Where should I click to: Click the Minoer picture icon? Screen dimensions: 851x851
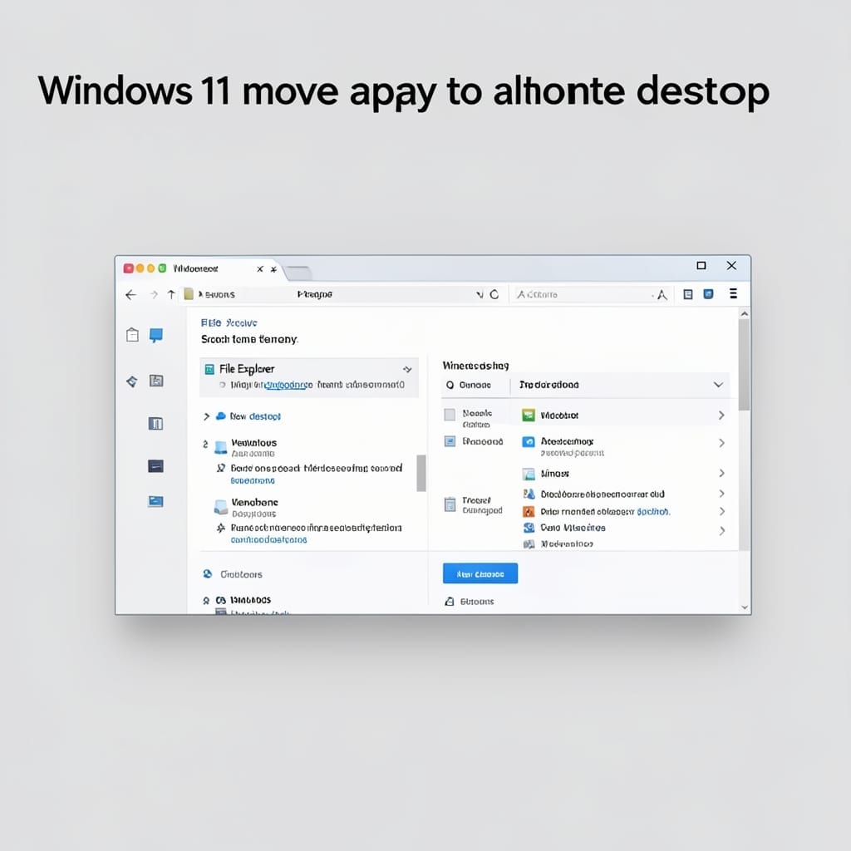click(529, 475)
